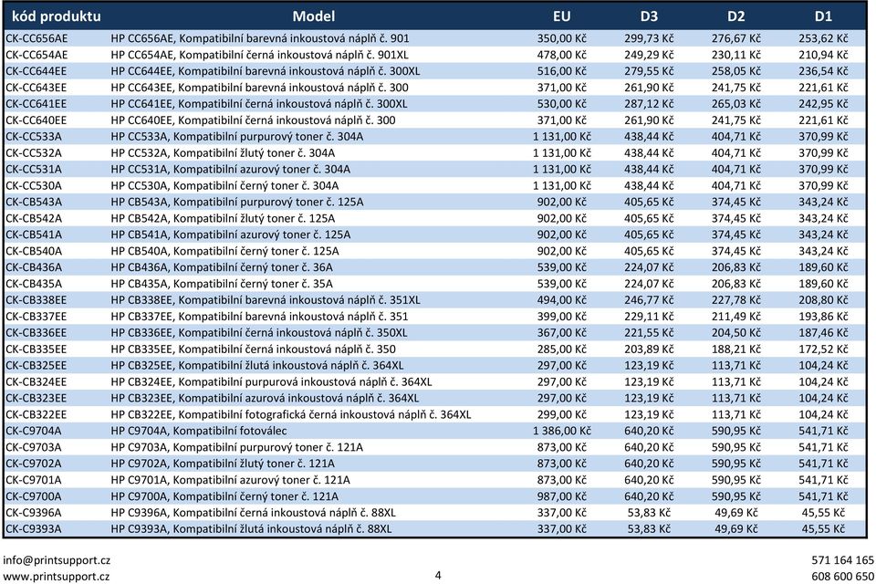Open the www.printsupport.cz website link
This screenshot has width=876, height=584.
(57, 577)
